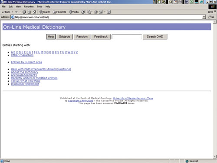This screenshot has width=217, height=163.
Task: Open the File menu
Action: [3, 7]
